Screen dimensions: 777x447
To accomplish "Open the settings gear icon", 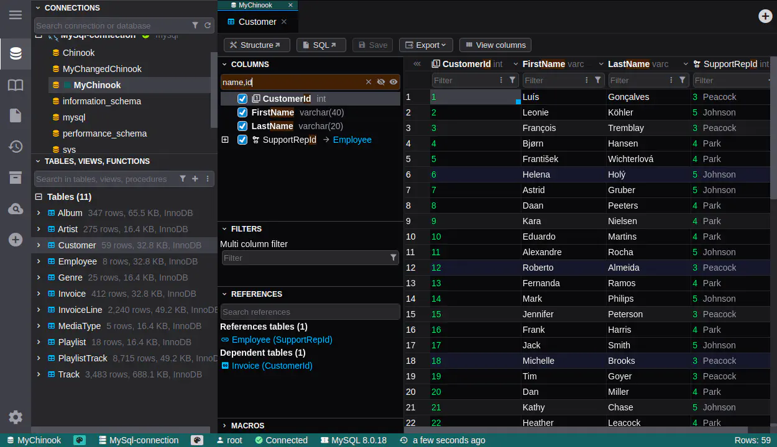I will point(16,417).
